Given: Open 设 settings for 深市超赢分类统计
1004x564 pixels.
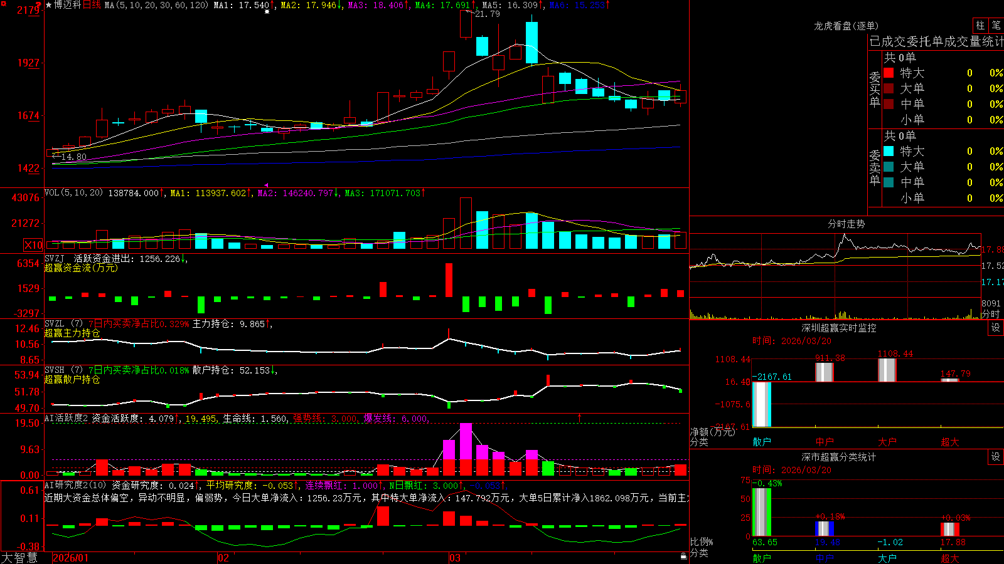Looking at the screenshot, I should [x=996, y=457].
